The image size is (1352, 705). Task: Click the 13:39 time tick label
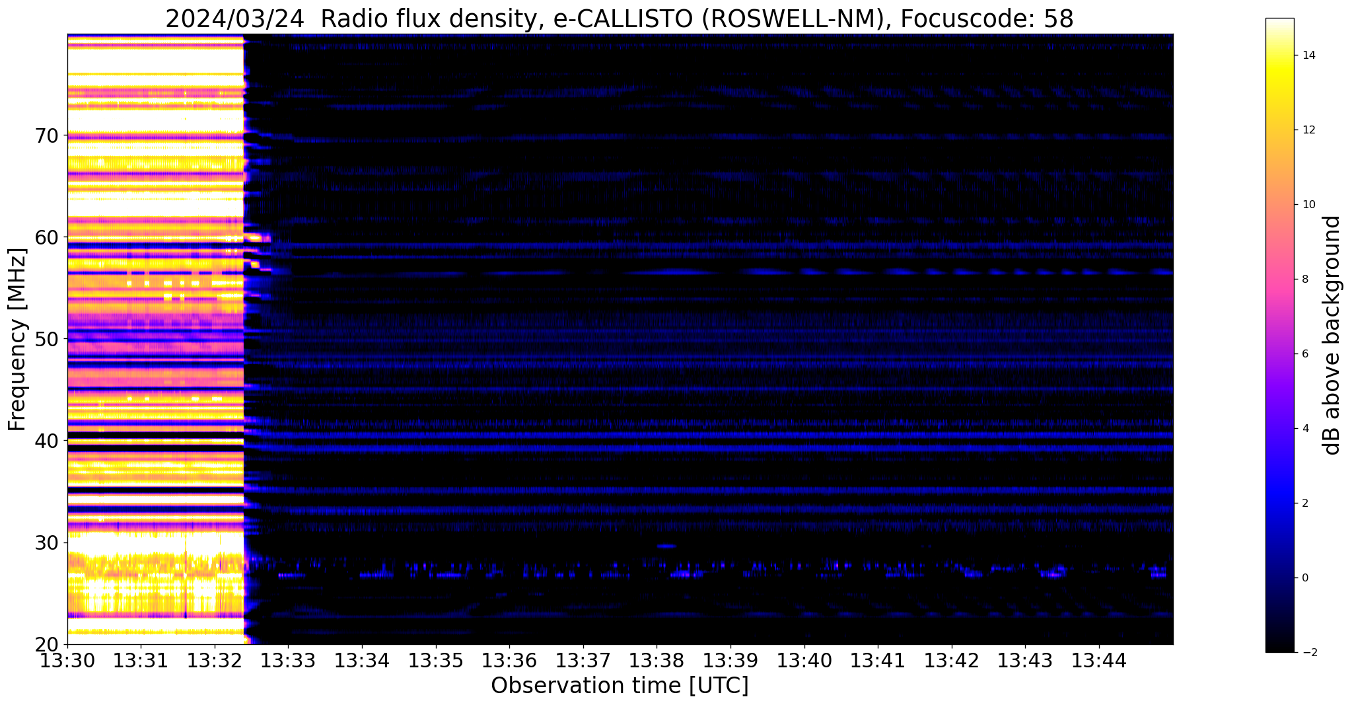(730, 660)
